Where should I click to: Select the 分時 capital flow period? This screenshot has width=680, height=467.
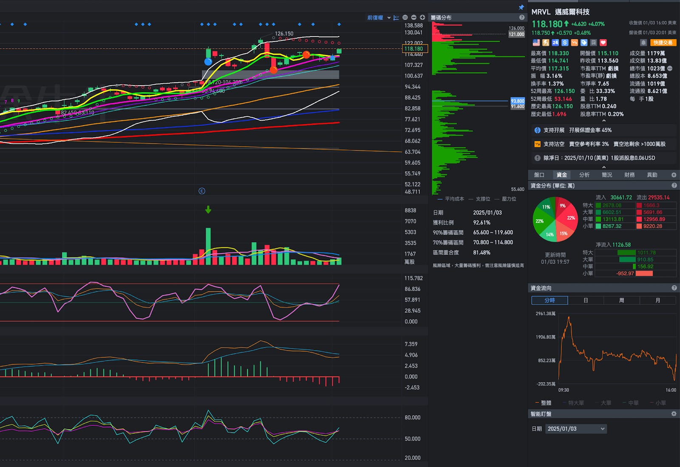[x=550, y=300]
